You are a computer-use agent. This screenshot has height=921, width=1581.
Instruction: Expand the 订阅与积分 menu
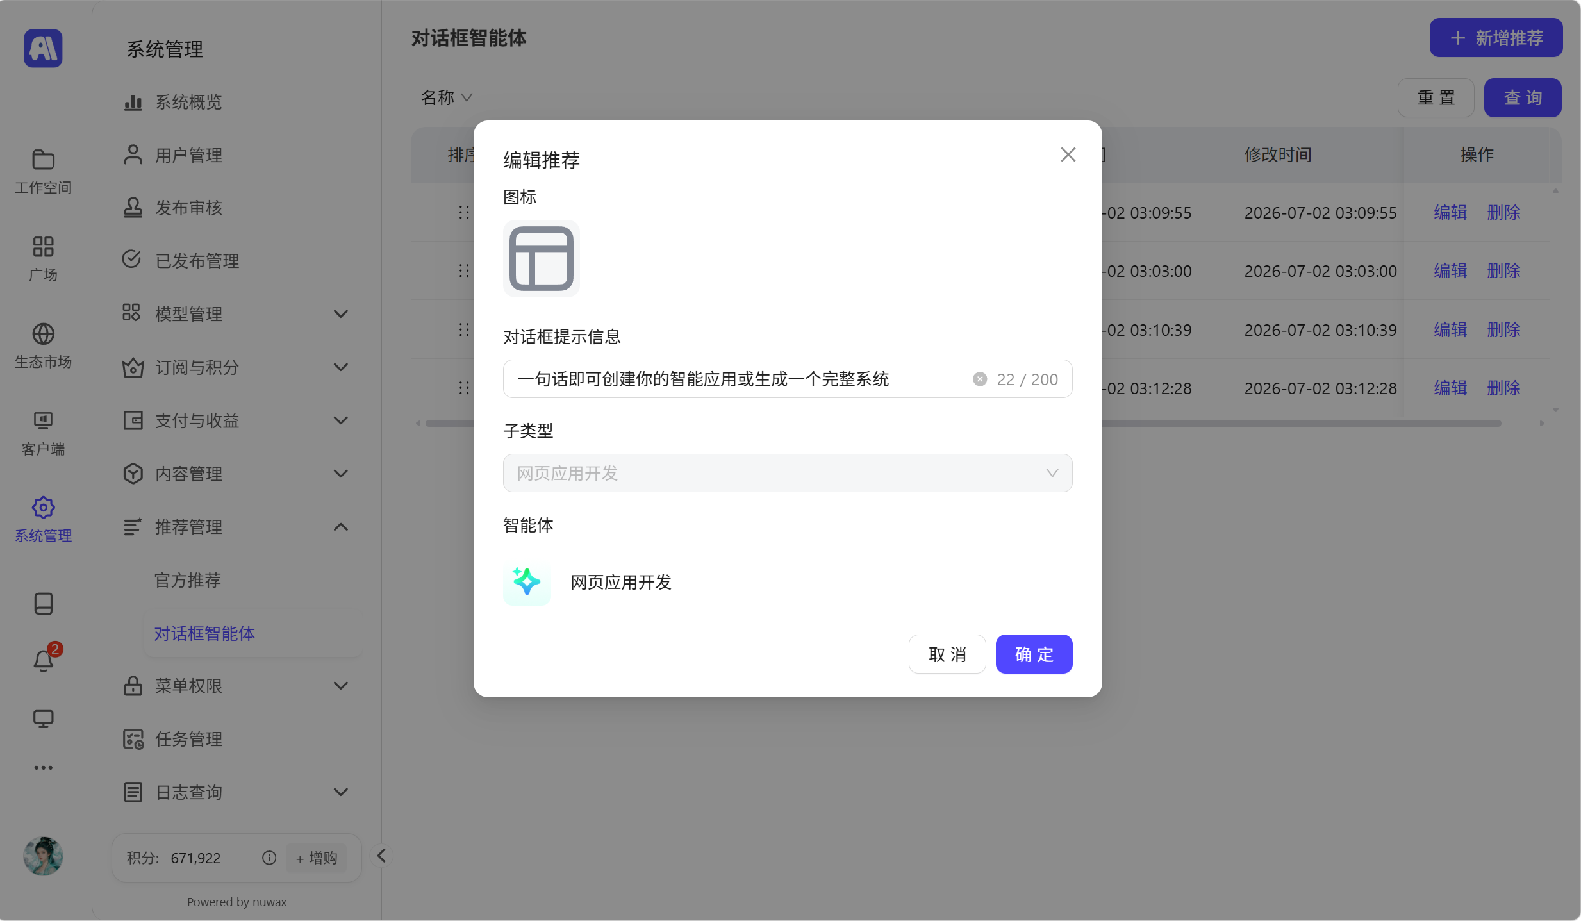[236, 367]
